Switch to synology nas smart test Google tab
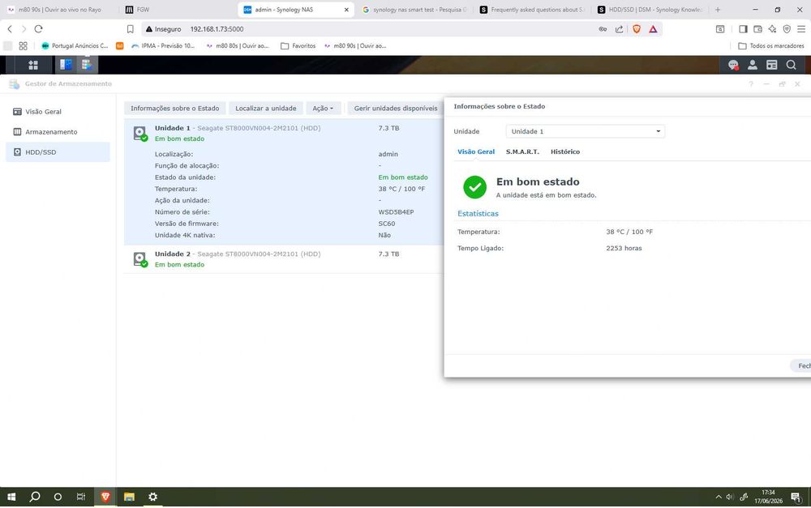Image resolution: width=811 pixels, height=508 pixels. (414, 9)
